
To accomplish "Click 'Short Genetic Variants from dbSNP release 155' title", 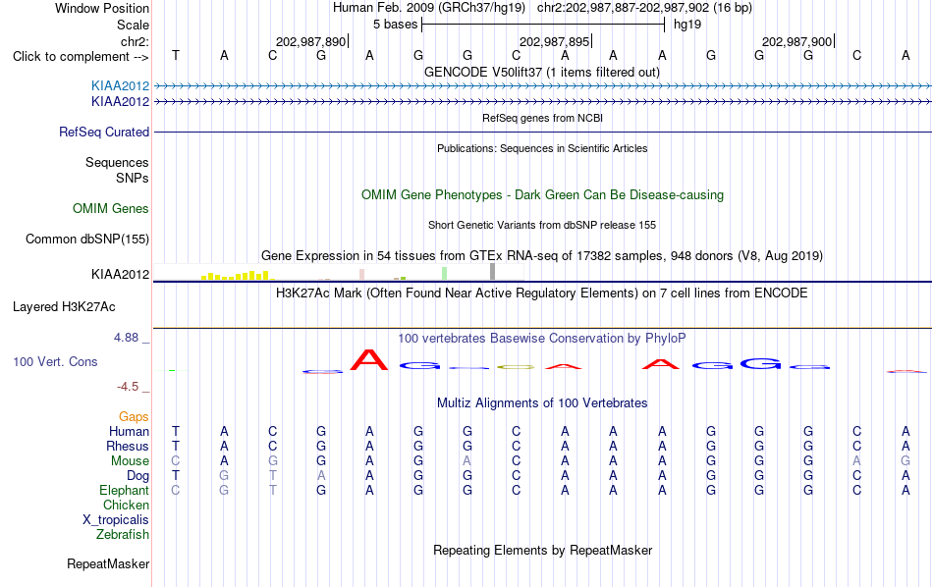I will pyautogui.click(x=542, y=225).
